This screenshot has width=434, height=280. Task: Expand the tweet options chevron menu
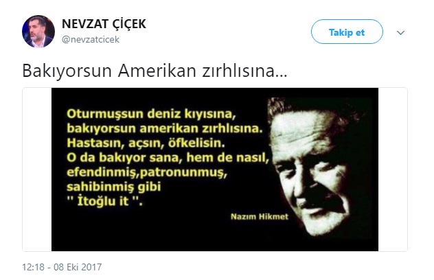coord(400,33)
